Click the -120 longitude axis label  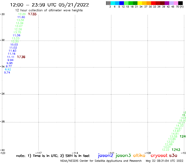click(x=3, y=153)
